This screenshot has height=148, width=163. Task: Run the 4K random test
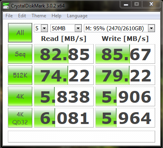tap(20, 96)
